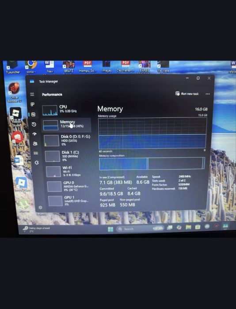The height and width of the screenshot is (309, 236).
Task: Open the Startup apps page icon
Action: pos(34,134)
